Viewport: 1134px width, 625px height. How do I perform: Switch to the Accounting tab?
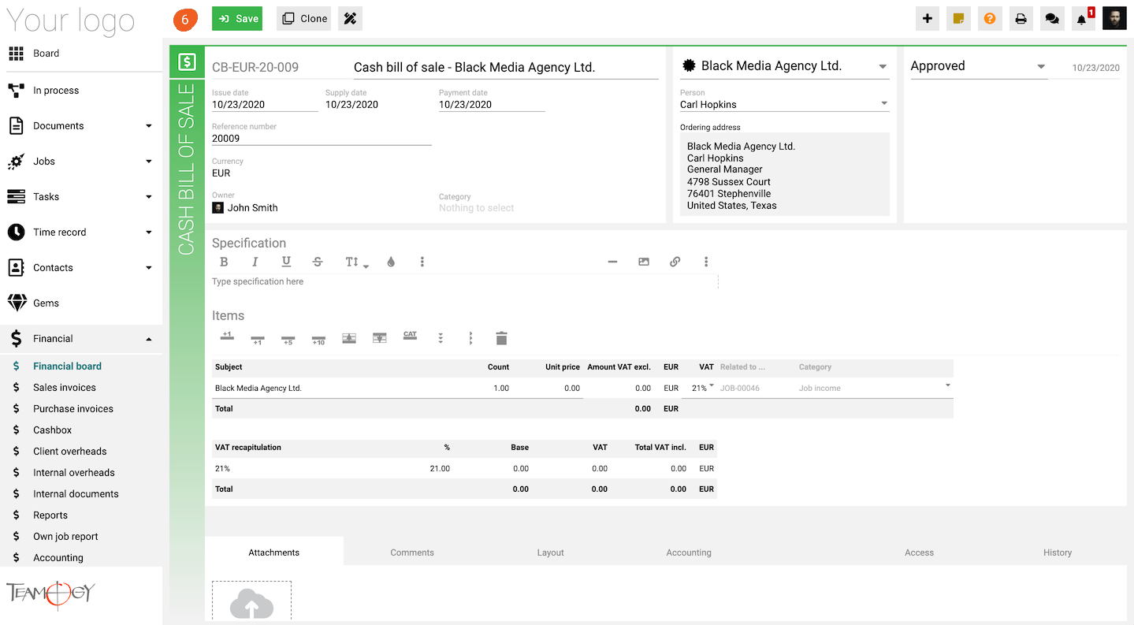[x=689, y=552]
